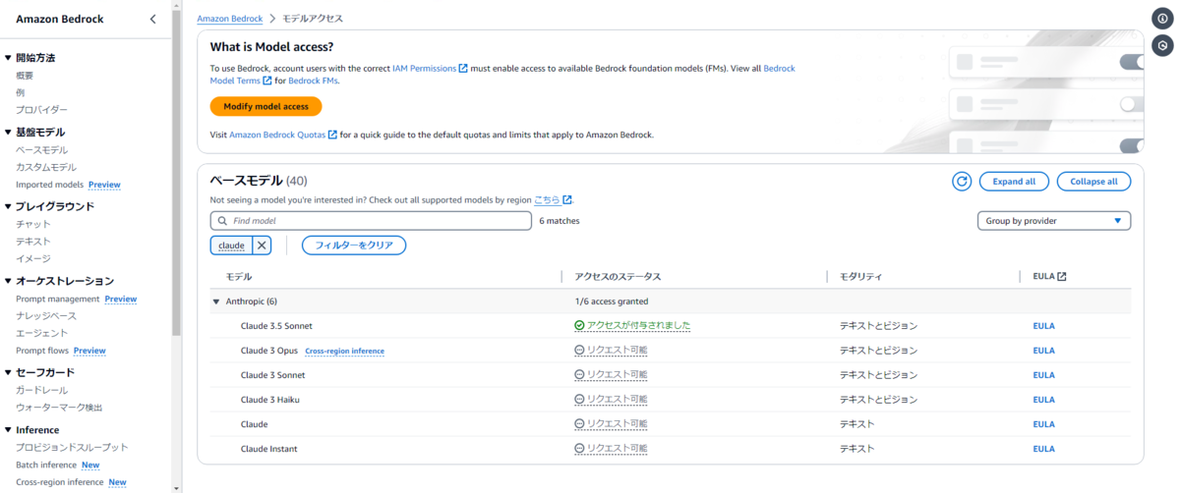Open the Amazon Bedrock Quotas link
The image size is (1180, 493).
pos(277,135)
